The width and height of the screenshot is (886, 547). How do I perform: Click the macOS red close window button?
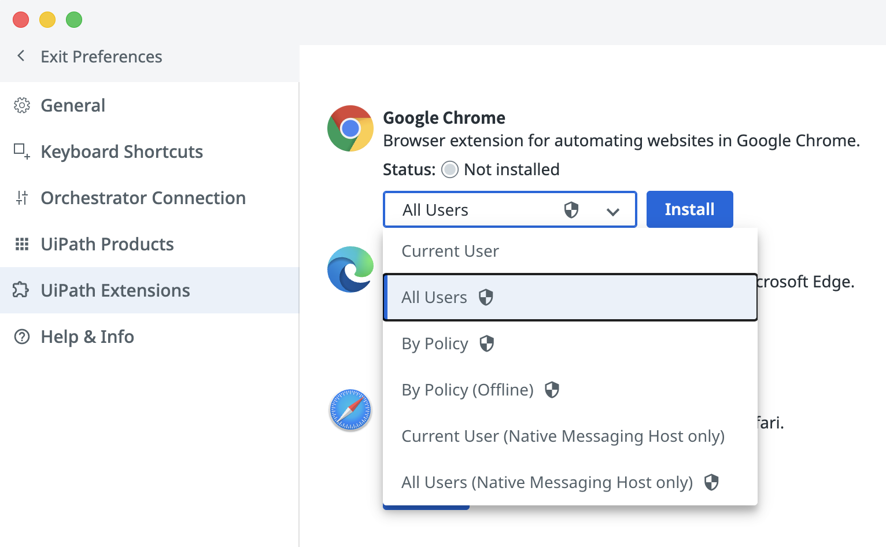[x=21, y=20]
